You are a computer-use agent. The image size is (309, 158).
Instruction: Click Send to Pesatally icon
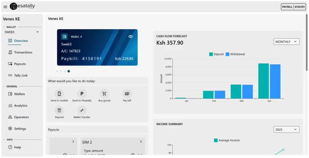pyautogui.click(x=82, y=94)
